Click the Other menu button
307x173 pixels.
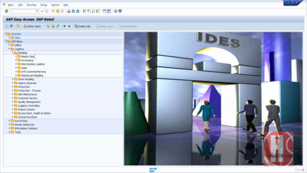click(32, 26)
